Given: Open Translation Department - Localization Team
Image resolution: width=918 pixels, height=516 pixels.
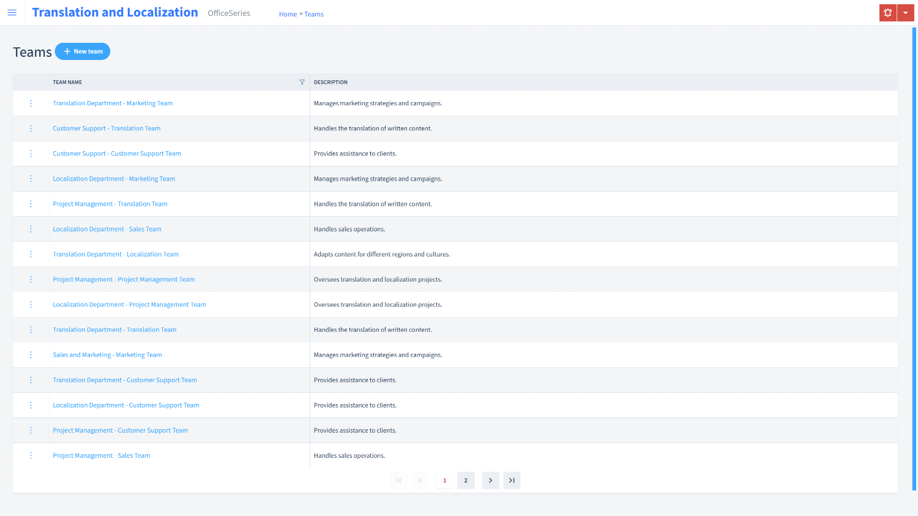Looking at the screenshot, I should click(116, 253).
